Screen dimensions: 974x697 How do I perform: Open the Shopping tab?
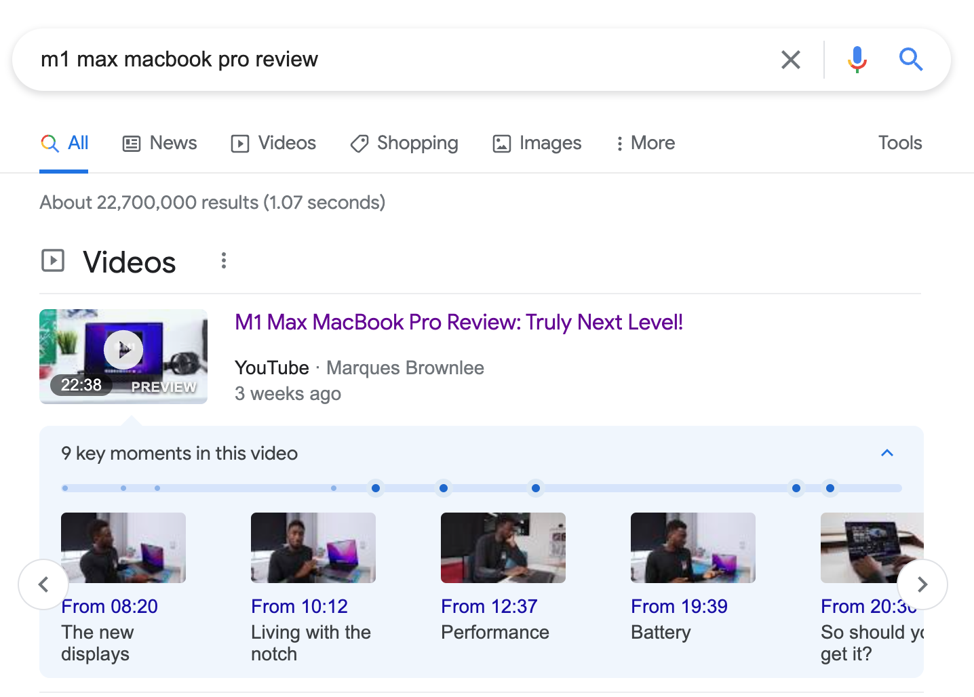tap(404, 143)
